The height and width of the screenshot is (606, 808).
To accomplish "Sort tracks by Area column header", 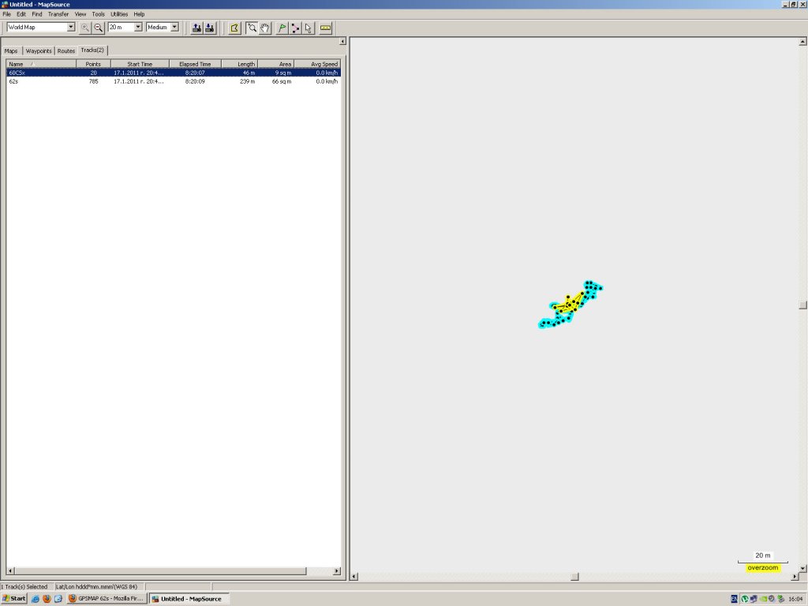I will tap(276, 64).
